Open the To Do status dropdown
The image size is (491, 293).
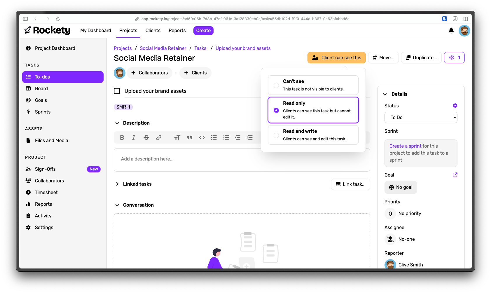tap(421, 117)
